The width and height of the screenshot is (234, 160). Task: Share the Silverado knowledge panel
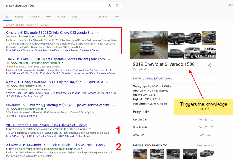click(210, 65)
